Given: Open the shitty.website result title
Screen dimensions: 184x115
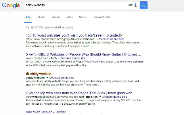Looking at the screenshot, I should [41, 74].
